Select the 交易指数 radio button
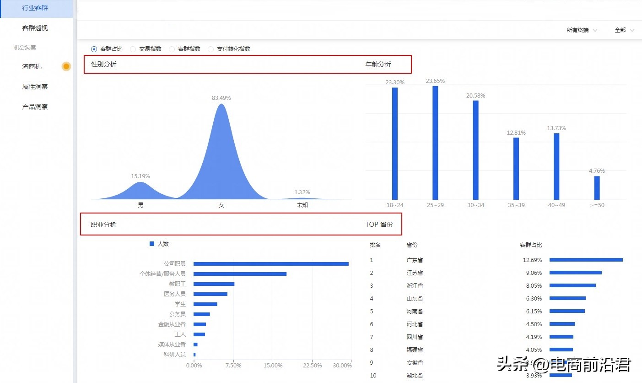 pyautogui.click(x=133, y=49)
